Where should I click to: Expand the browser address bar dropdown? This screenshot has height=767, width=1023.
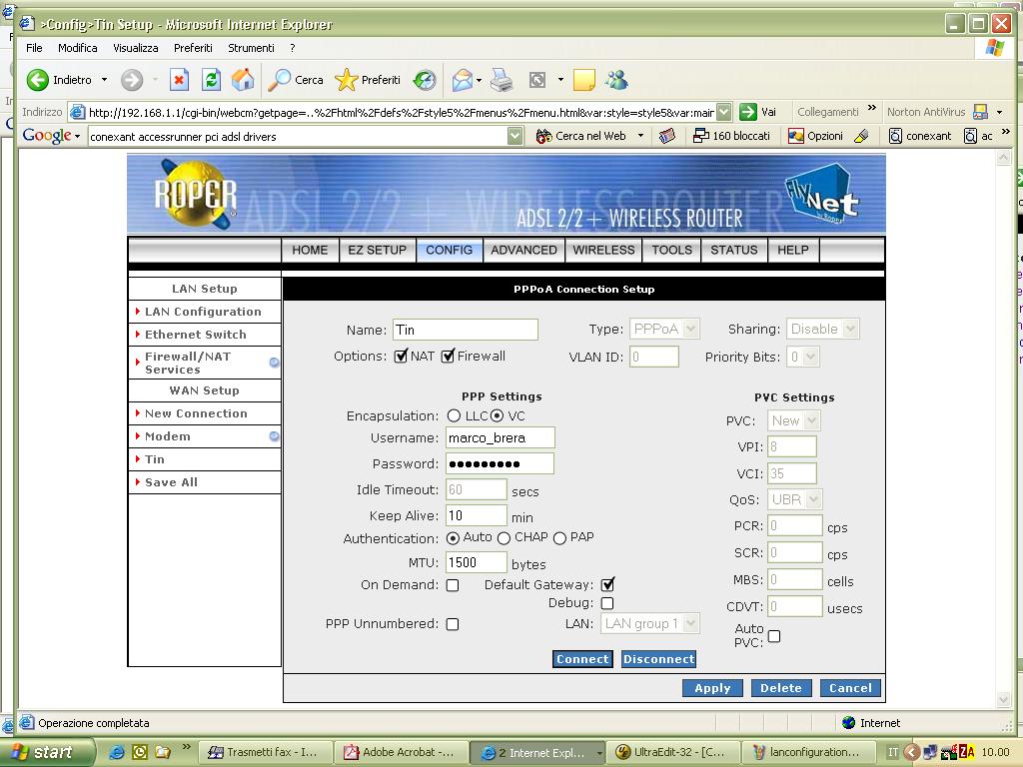click(722, 112)
